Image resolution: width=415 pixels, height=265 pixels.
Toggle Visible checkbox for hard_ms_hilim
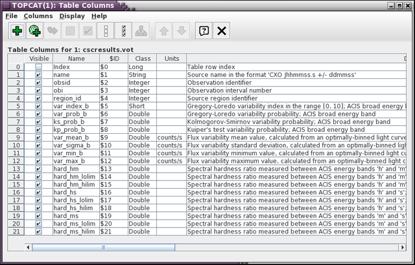pyautogui.click(x=39, y=231)
